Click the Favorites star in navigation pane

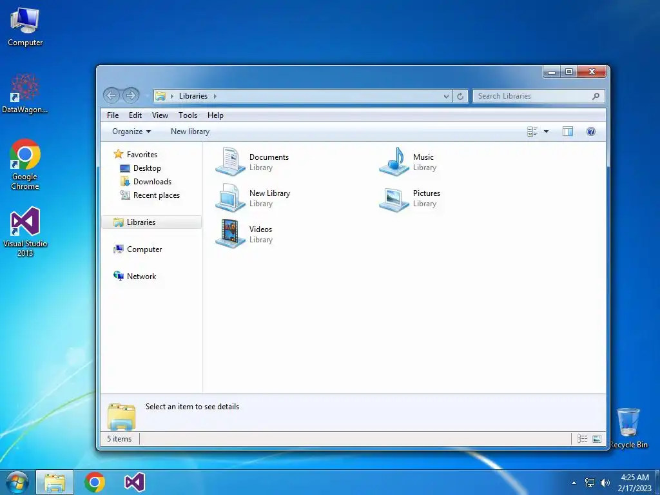click(119, 155)
